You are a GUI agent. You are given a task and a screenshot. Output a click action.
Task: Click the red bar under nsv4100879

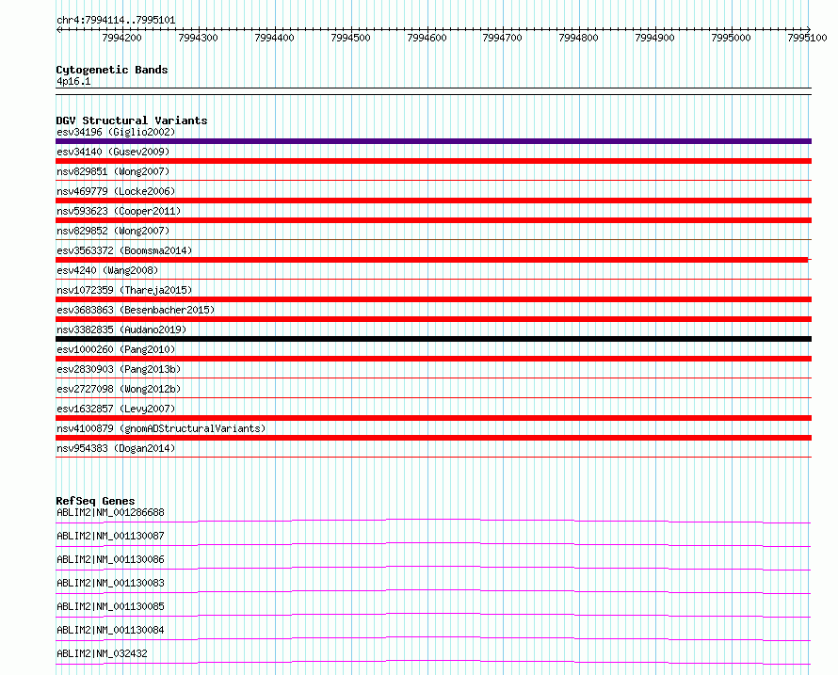click(x=433, y=438)
